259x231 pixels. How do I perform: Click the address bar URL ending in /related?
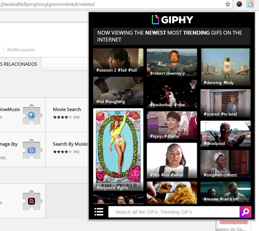pyautogui.click(x=47, y=4)
